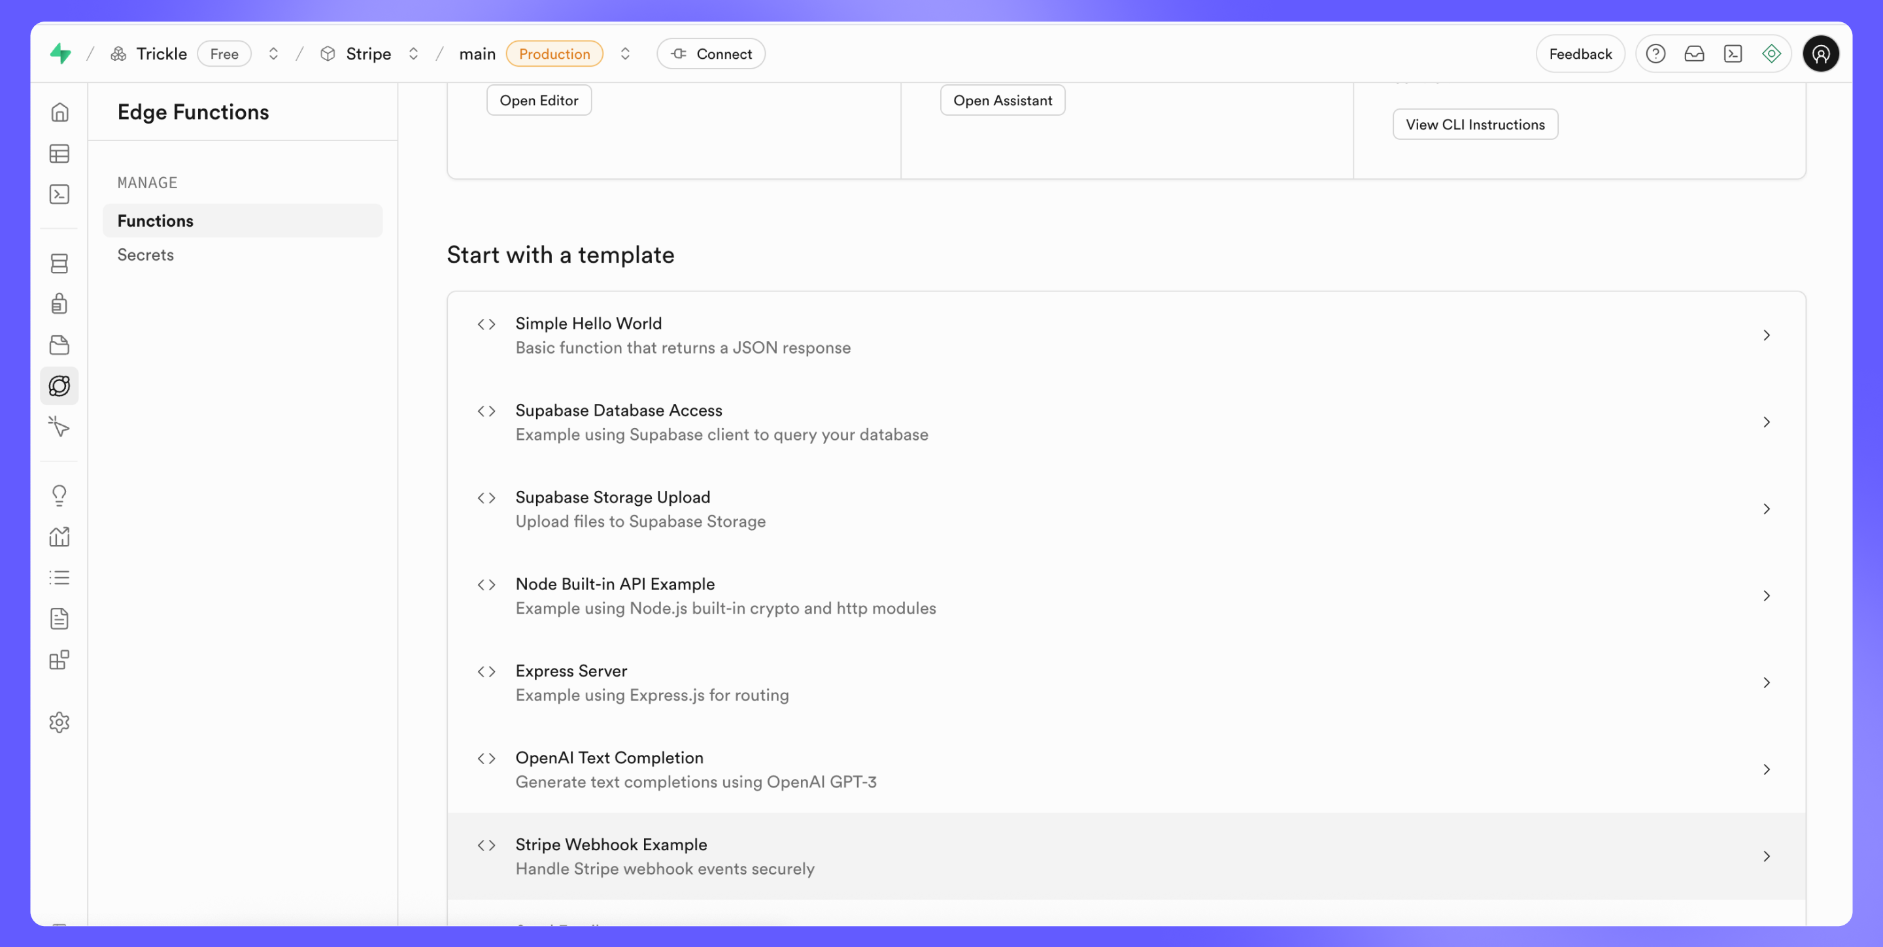This screenshot has height=947, width=1883.
Task: Click the Connect button
Action: (x=711, y=54)
